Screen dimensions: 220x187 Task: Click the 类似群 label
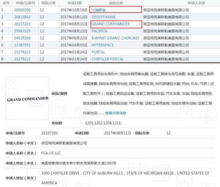[x=57, y=123]
